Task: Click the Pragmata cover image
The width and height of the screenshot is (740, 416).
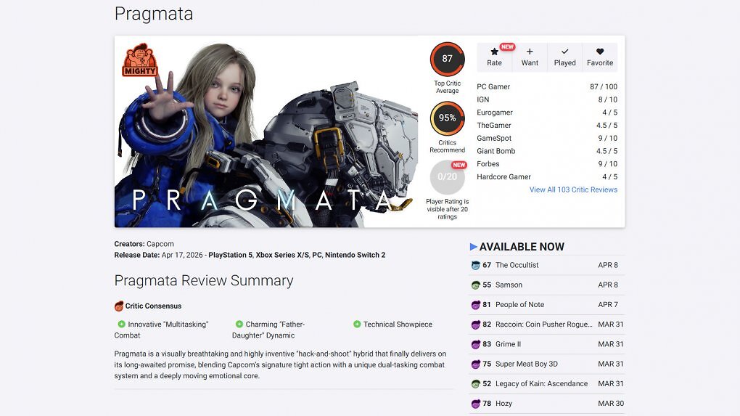Action: 266,131
